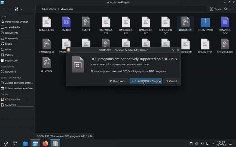
Task: Select the DM.EXE executable icon
Action: click(86, 22)
